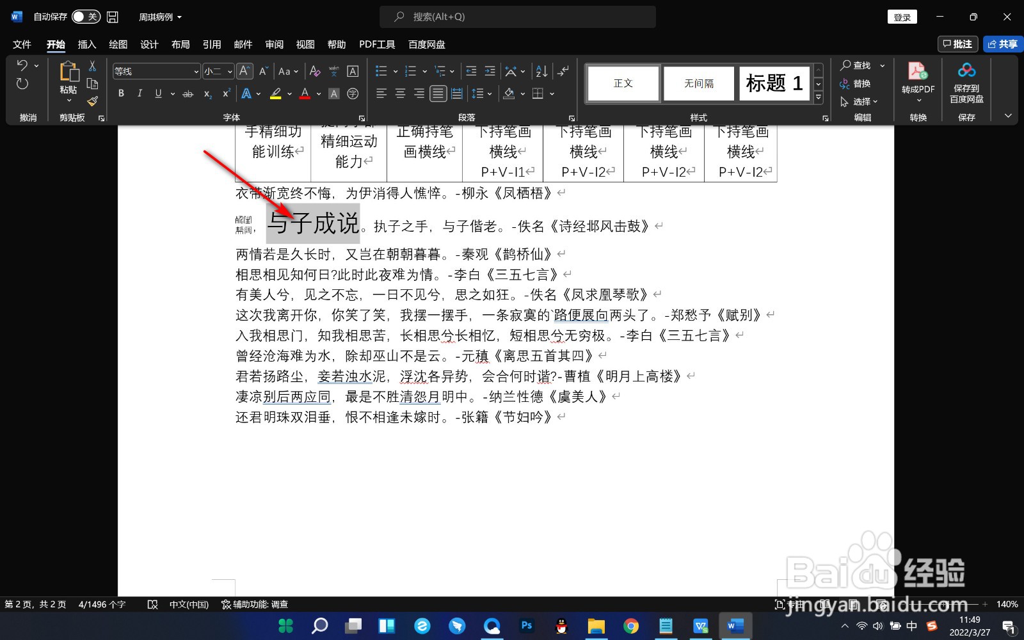The image size is (1024, 640).
Task: Open 布局 ribbon tab
Action: 180,44
